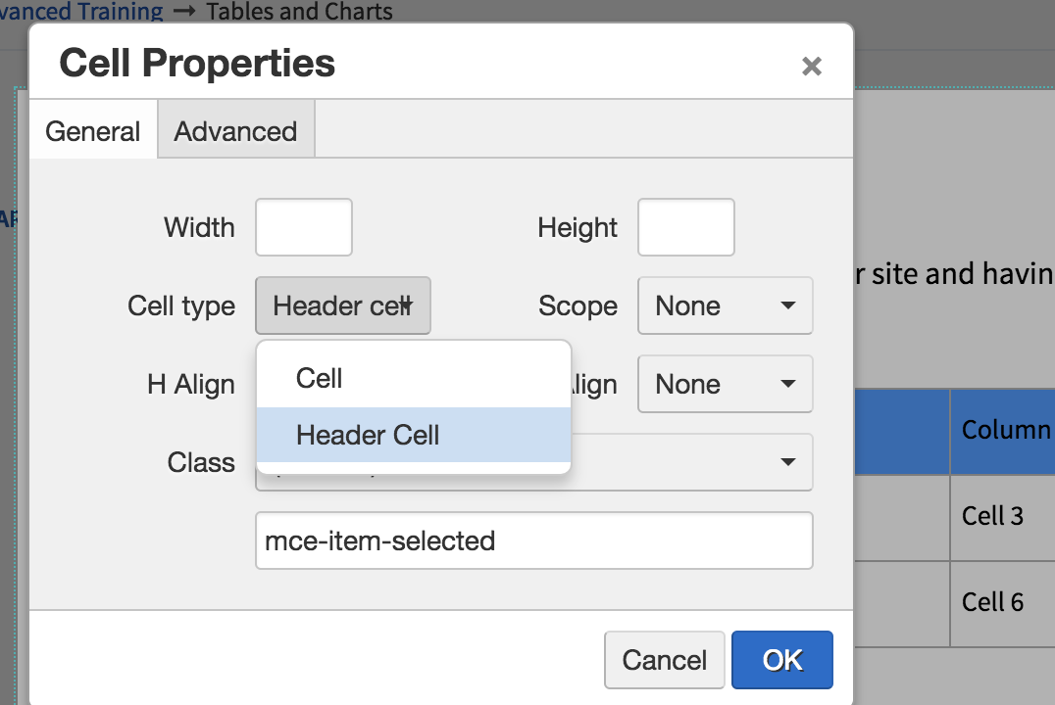Select Cell 3 in the table
The width and height of the screenshot is (1055, 705).
[992, 516]
